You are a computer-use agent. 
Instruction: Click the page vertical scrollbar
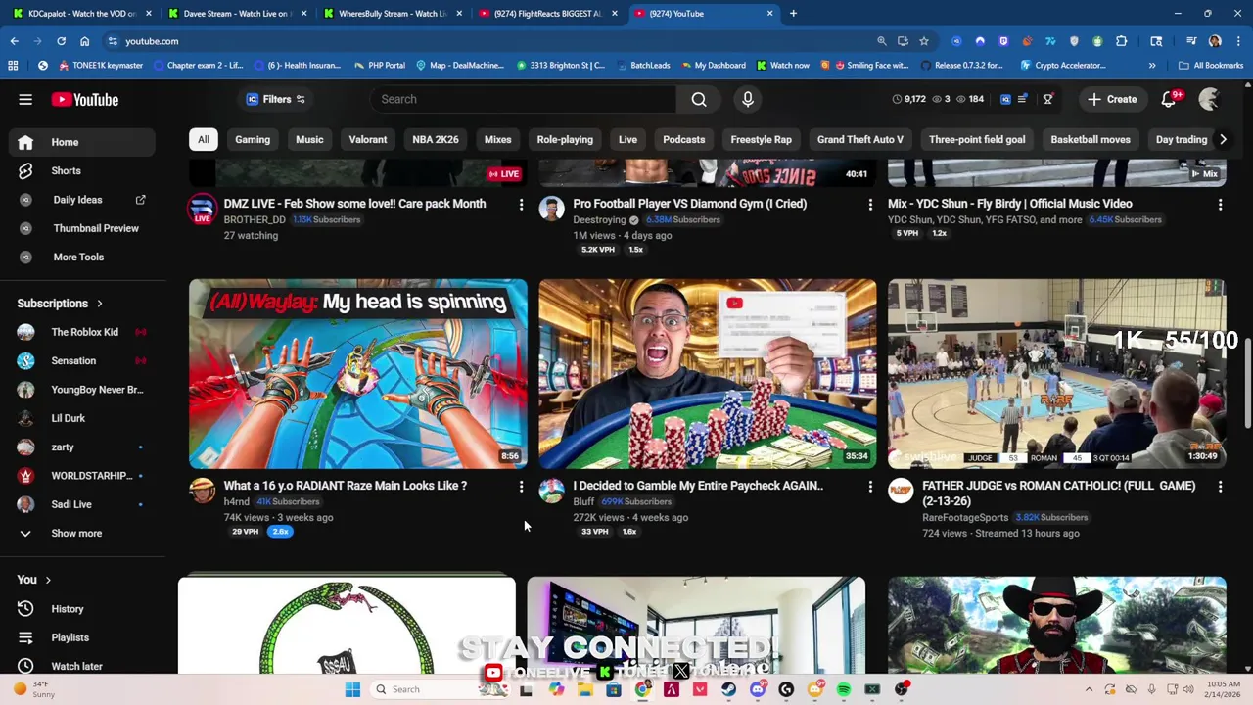pyautogui.click(x=1247, y=385)
